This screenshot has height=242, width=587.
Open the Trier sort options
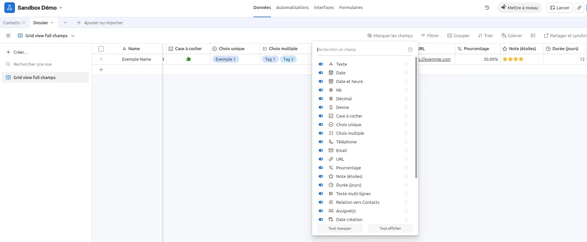[486, 36]
